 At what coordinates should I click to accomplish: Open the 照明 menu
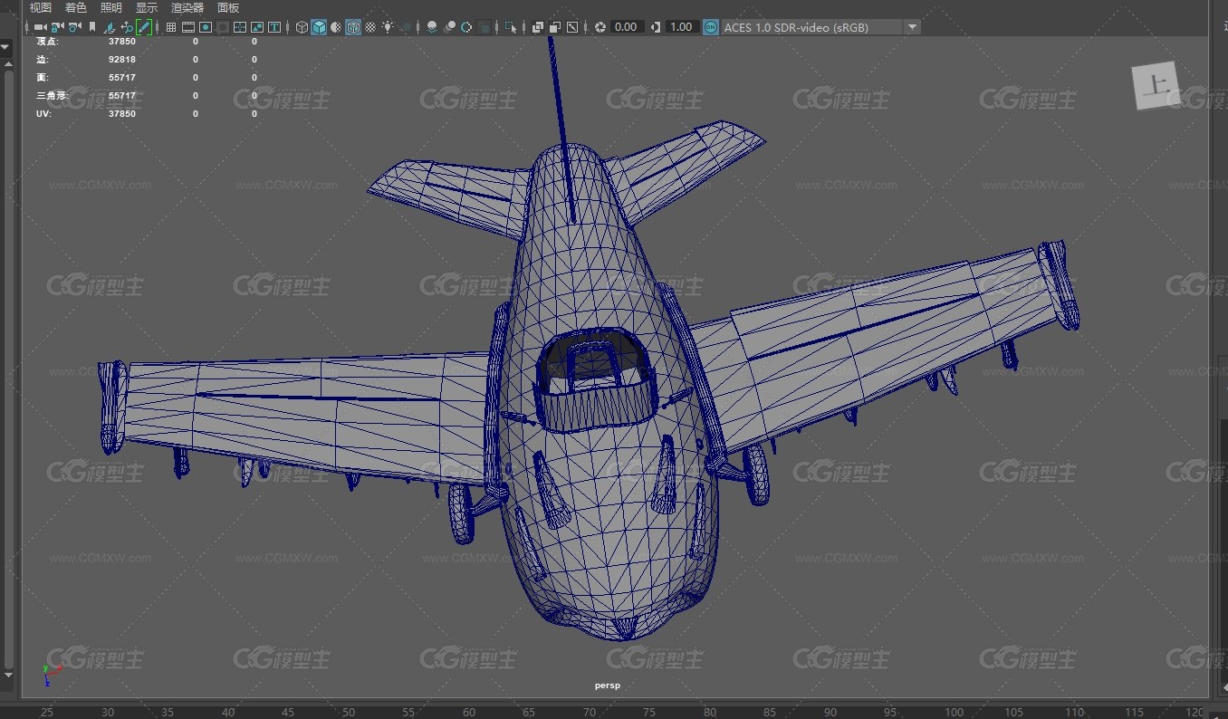111,8
